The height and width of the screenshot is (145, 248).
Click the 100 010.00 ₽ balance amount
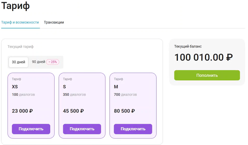[204, 57]
